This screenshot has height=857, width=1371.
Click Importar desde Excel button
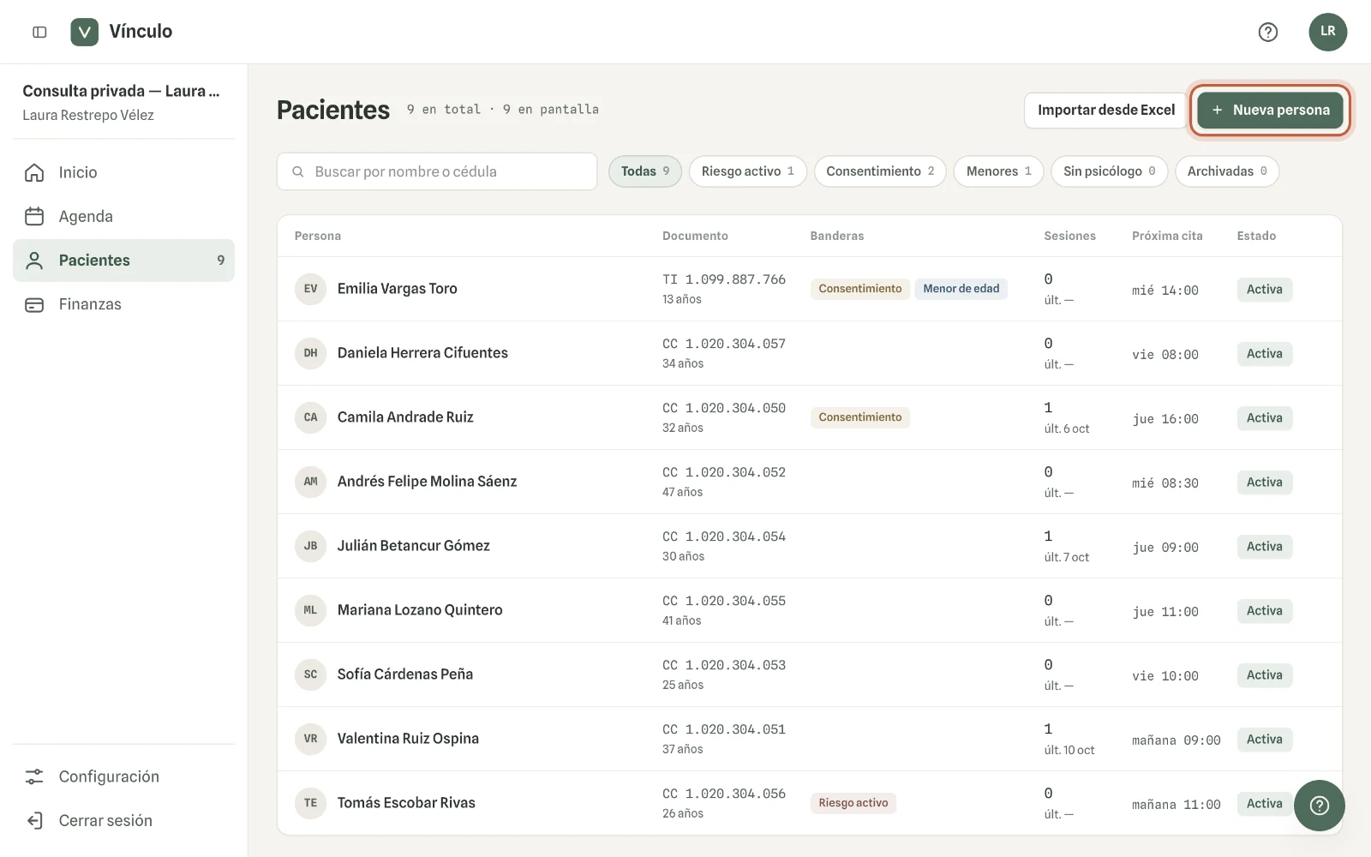(1105, 110)
